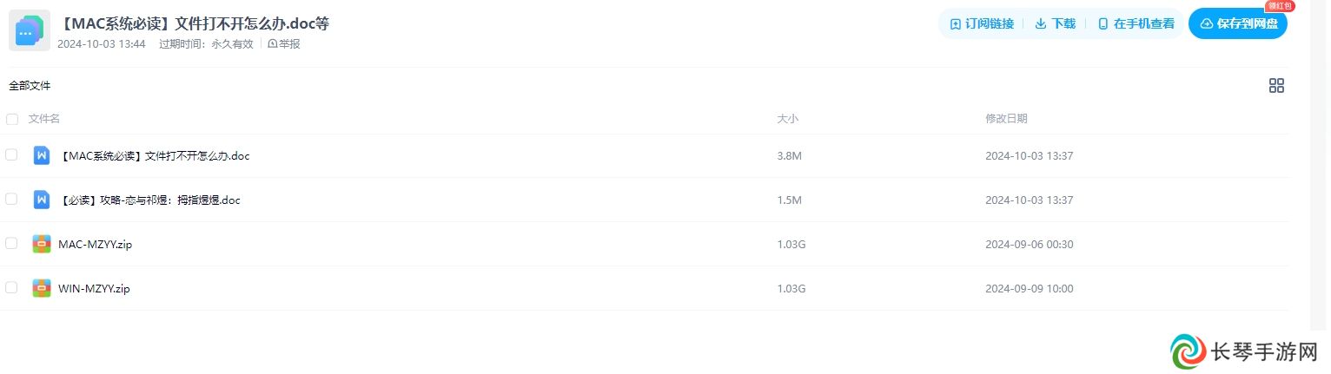Click the shared folder icon beside title
Viewport: 1331px width, 374px height.
[30, 30]
